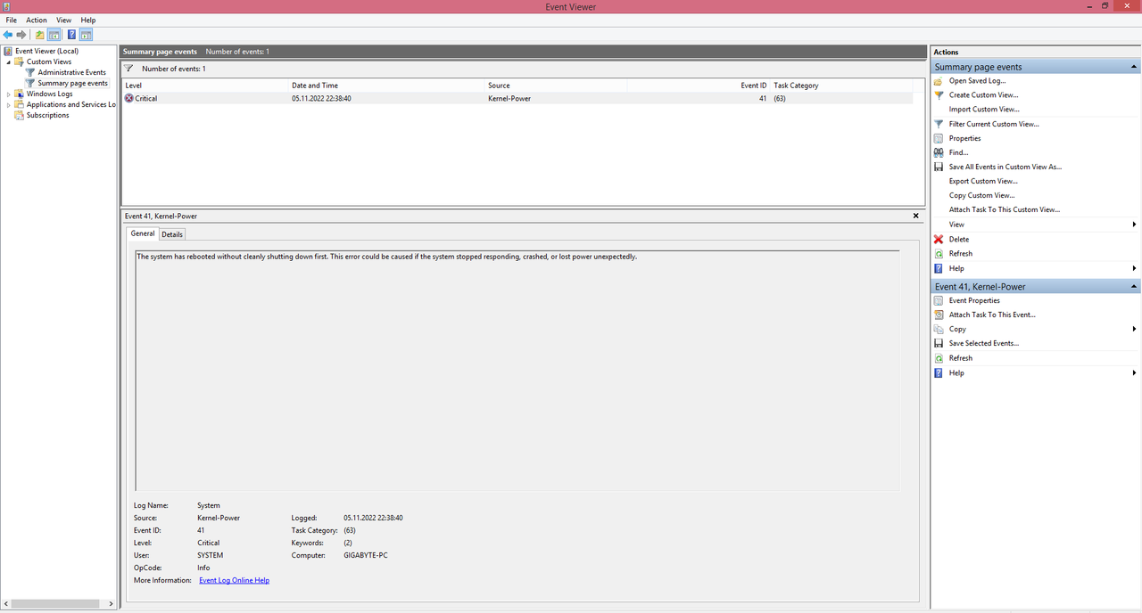Click Attach Task To This Custom View
The height and width of the screenshot is (613, 1142).
[1005, 209]
